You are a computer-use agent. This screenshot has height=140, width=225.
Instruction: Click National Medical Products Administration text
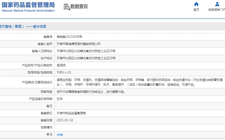(x=28, y=11)
